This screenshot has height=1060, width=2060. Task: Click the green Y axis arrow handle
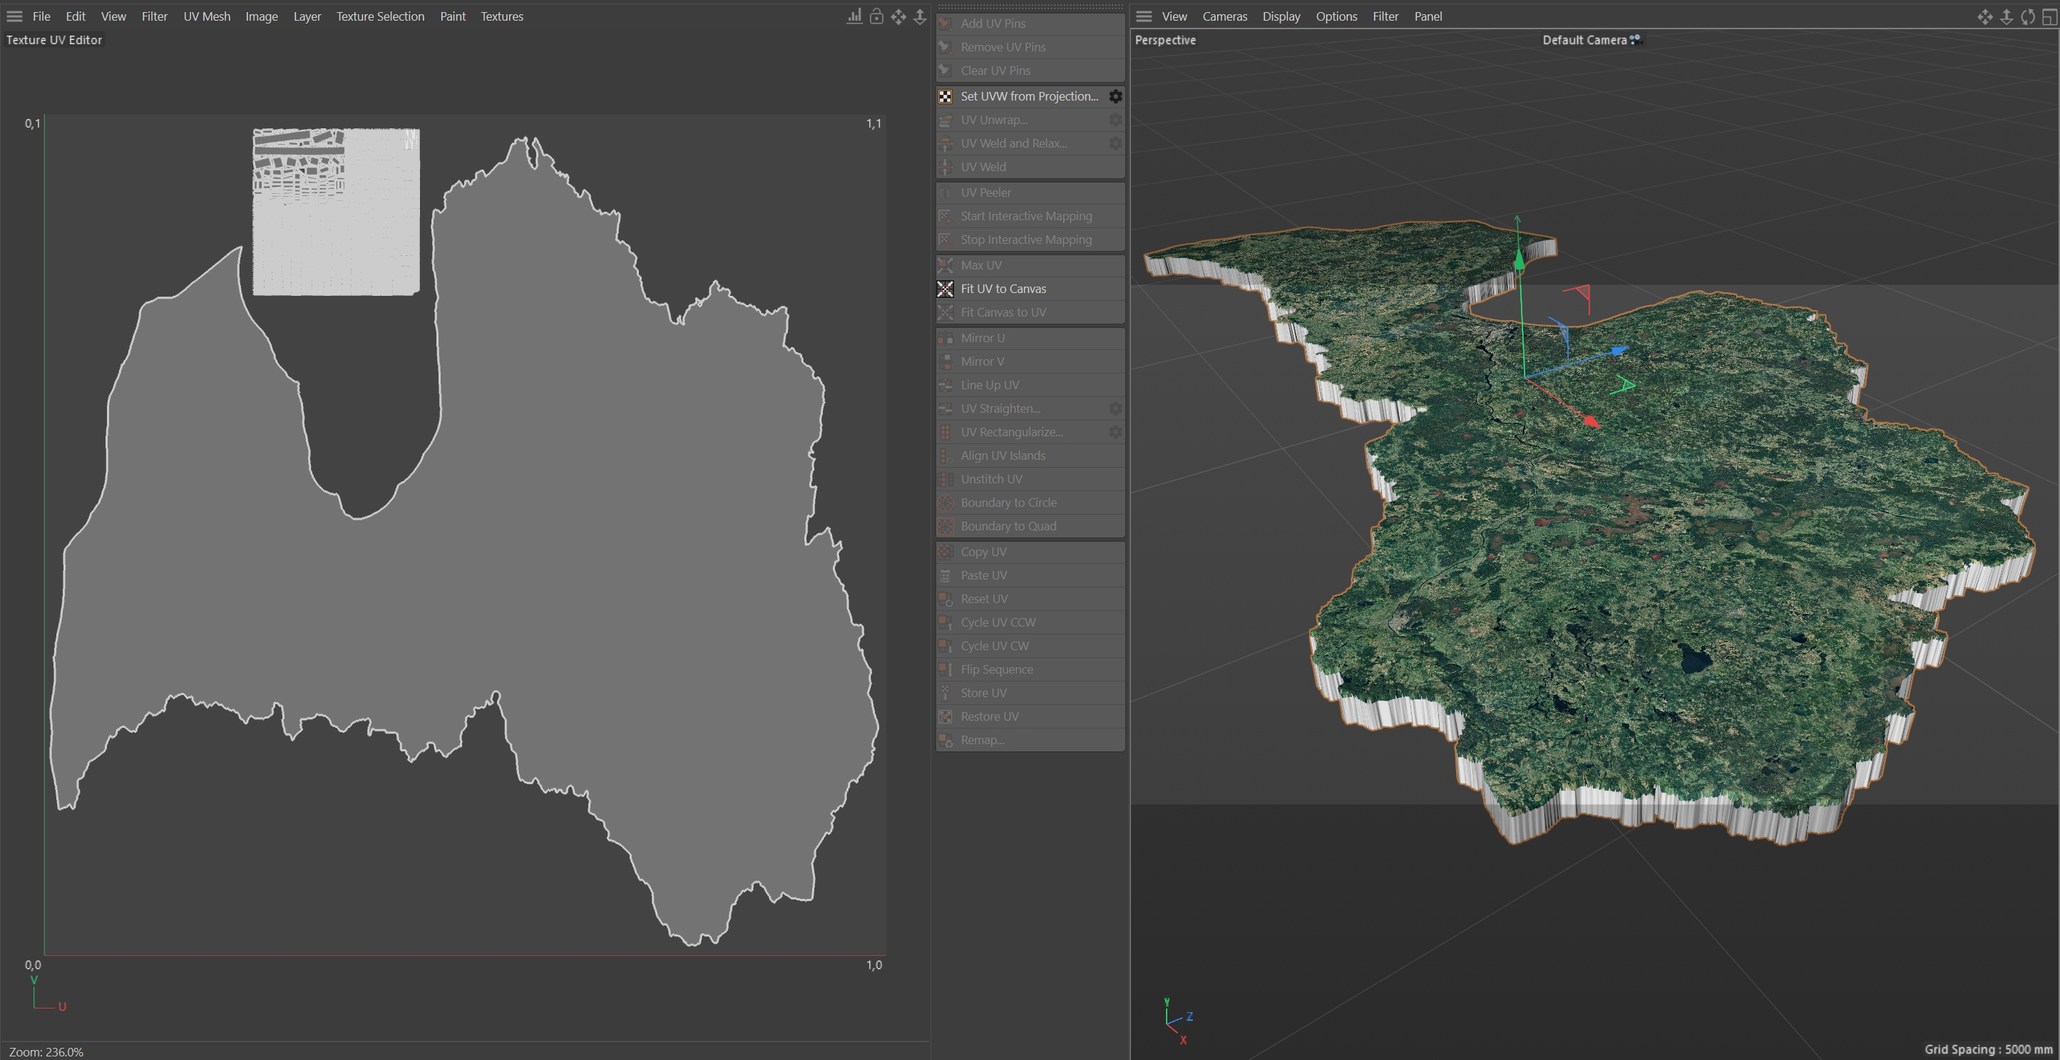coord(1519,257)
